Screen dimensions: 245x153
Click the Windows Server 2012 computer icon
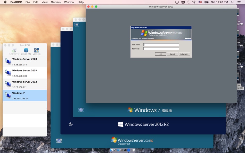click(x=8, y=84)
